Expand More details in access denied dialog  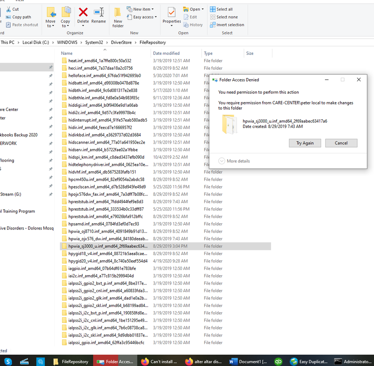(234, 161)
